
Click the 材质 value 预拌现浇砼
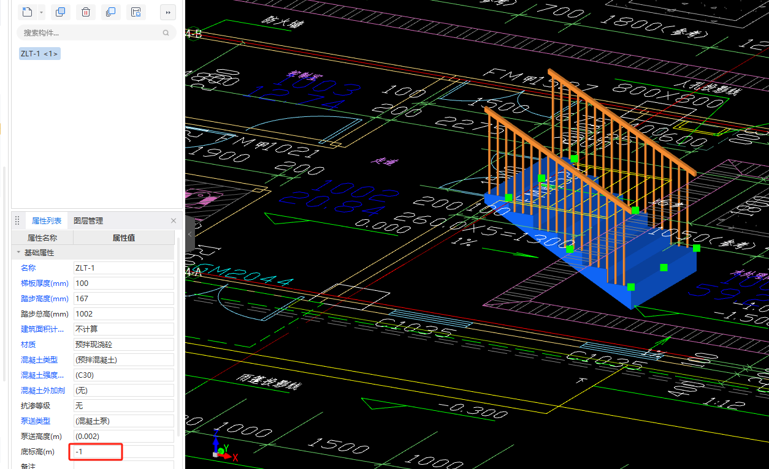123,344
